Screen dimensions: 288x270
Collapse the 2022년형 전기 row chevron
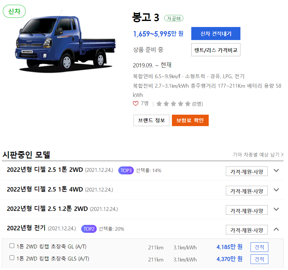[276, 229]
